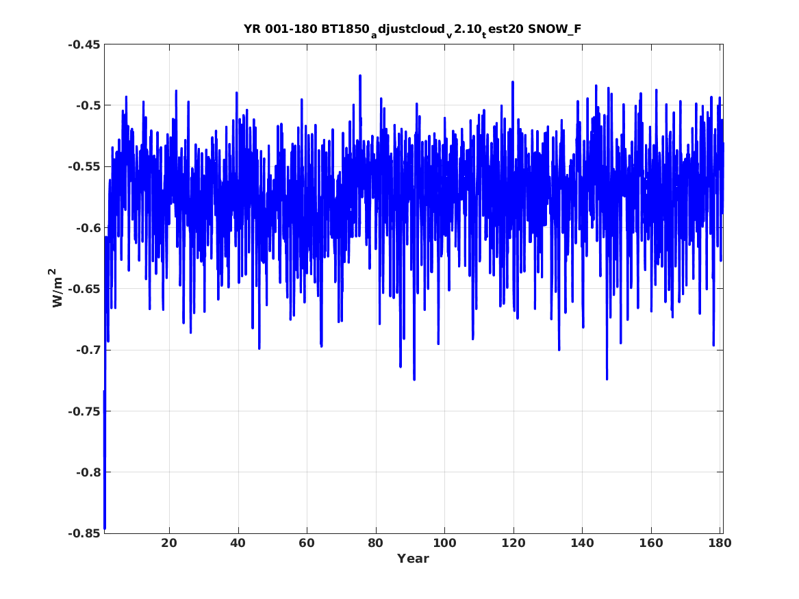
Task: Click y-axis tick label -0.7
Action: click(88, 350)
